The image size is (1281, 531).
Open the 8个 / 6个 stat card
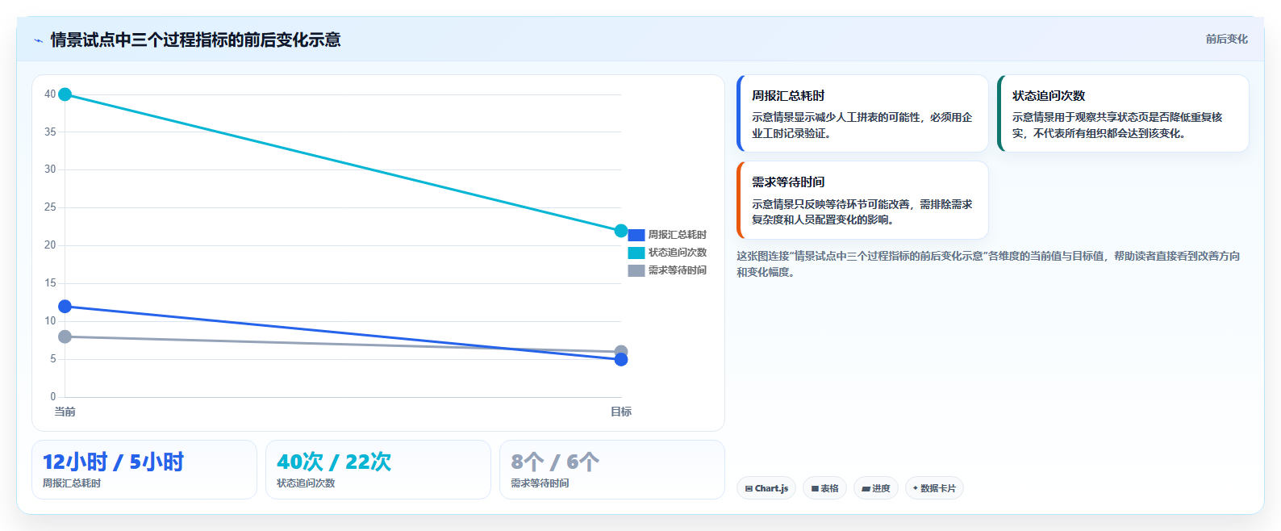612,470
